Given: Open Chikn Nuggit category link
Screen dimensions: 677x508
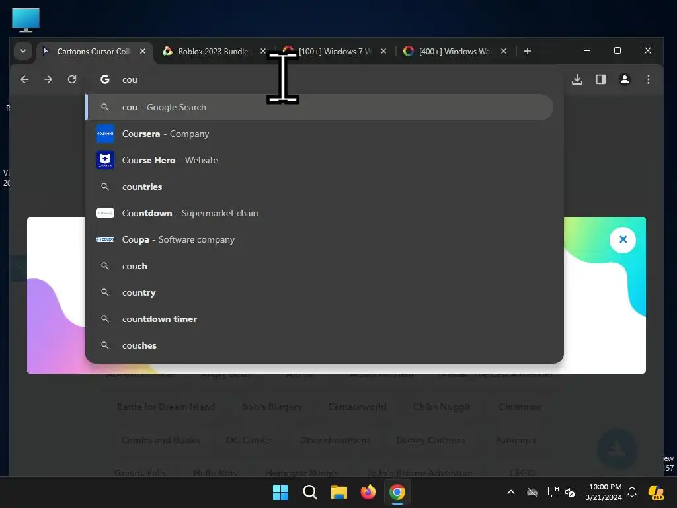Looking at the screenshot, I should click(x=441, y=407).
